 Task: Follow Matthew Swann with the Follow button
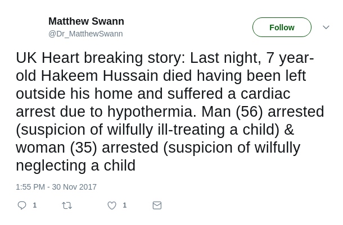[x=282, y=27]
